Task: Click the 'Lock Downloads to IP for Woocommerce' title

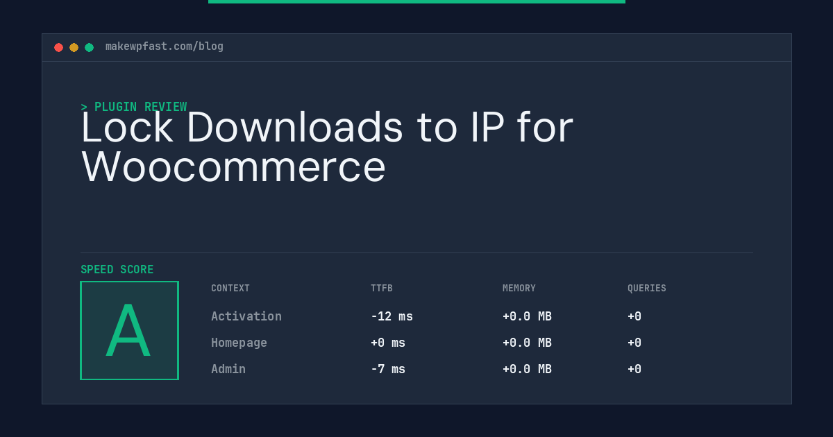Action: click(327, 147)
